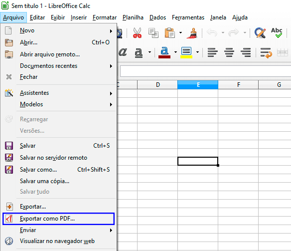Click the Align Right icon
Image resolution: width=291 pixels, height=251 pixels.
246,52
